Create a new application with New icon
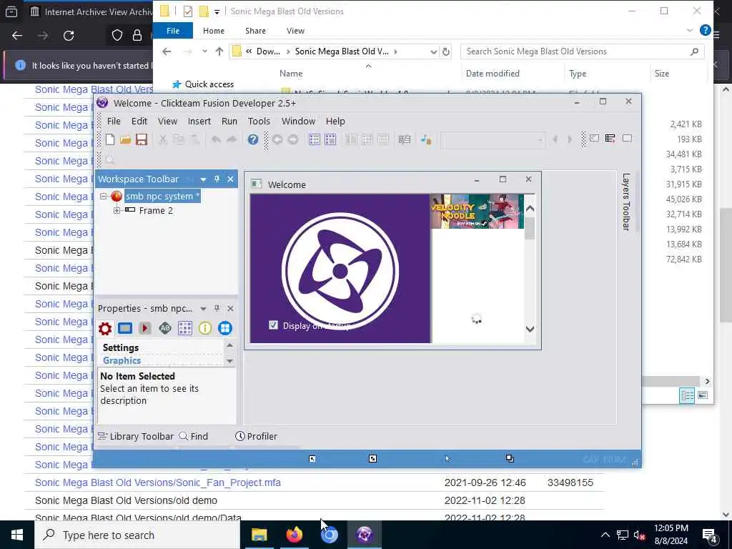Screen dimensions: 732x549 click(110, 139)
